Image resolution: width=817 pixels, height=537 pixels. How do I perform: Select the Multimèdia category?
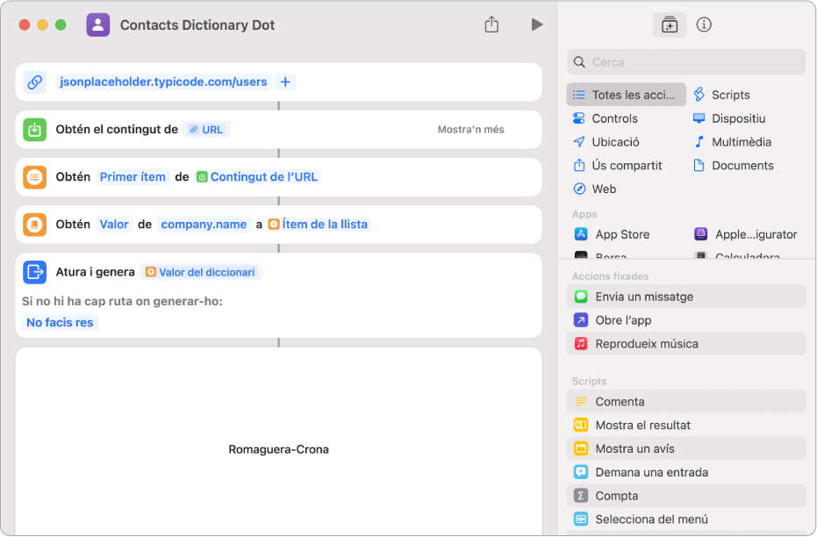pyautogui.click(x=733, y=141)
